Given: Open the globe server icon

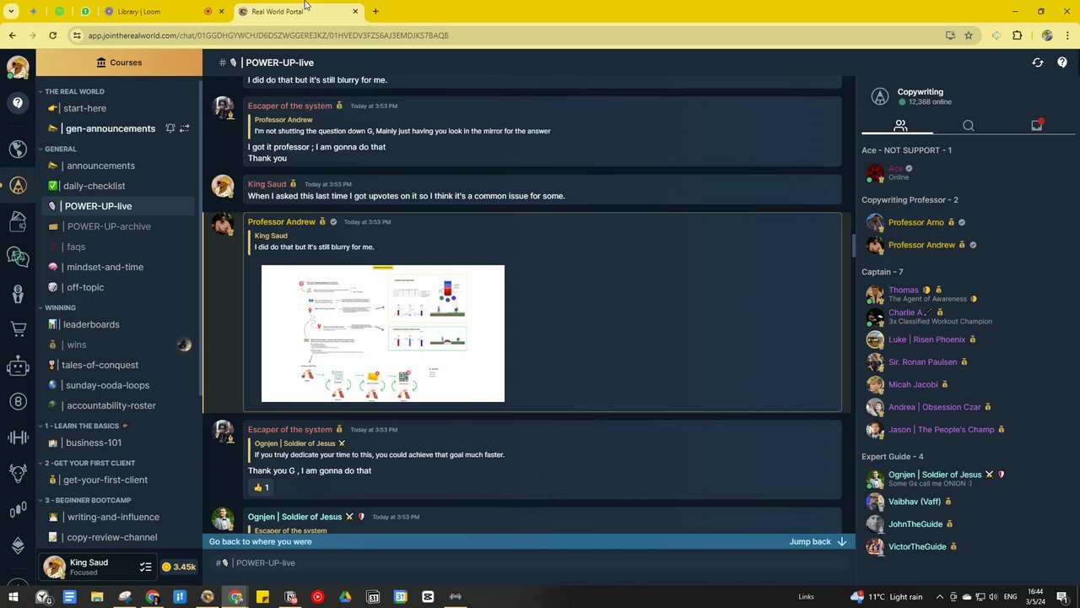Looking at the screenshot, I should pos(18,149).
